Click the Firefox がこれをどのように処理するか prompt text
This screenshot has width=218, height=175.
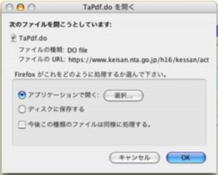[91, 74]
